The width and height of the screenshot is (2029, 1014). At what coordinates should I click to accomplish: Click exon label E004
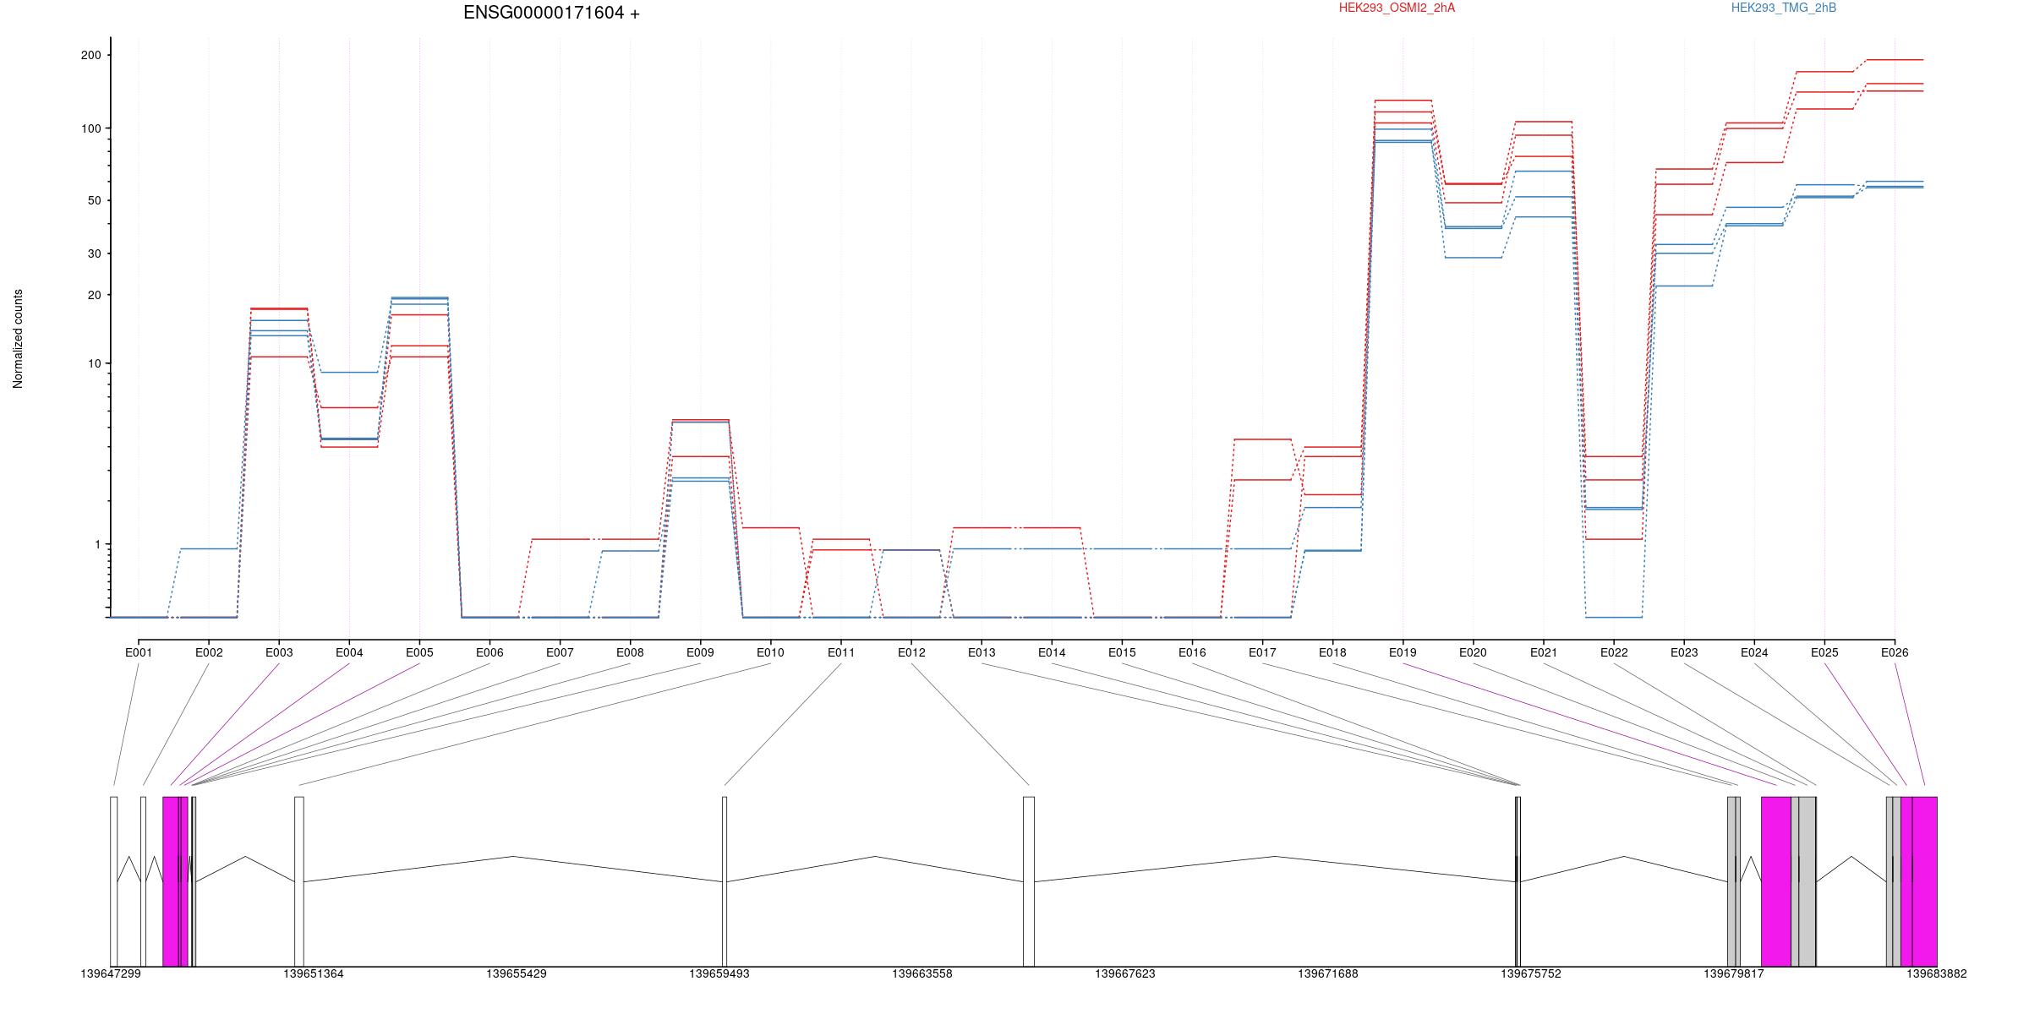(x=349, y=652)
